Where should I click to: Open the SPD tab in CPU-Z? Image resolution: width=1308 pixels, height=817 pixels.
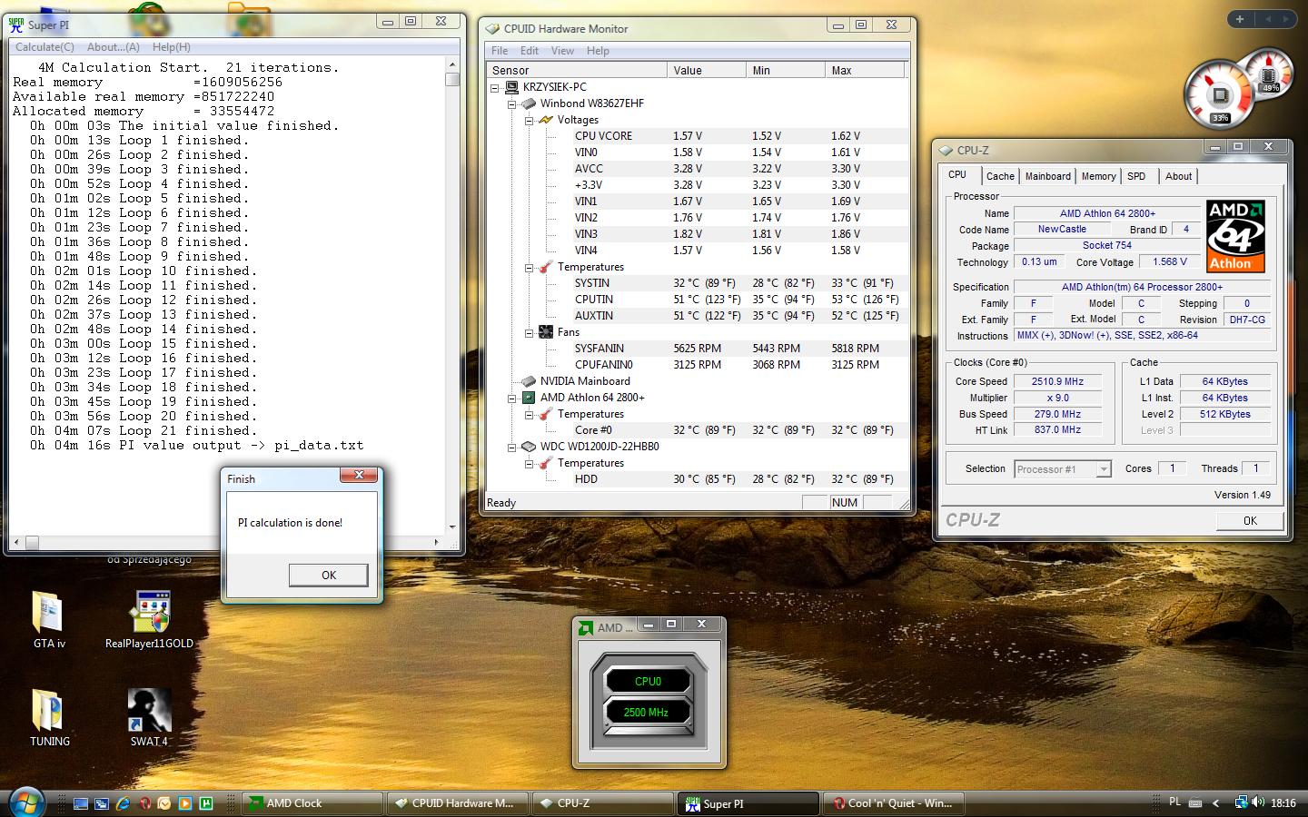[x=1136, y=176]
